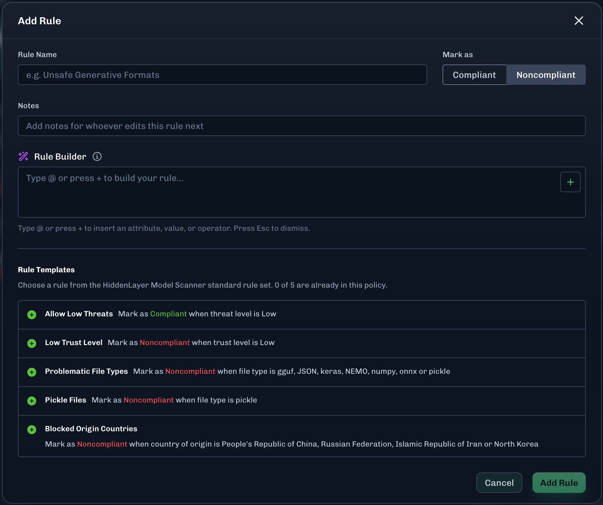Add the Pickle Files template
This screenshot has height=505, width=603.
point(32,401)
